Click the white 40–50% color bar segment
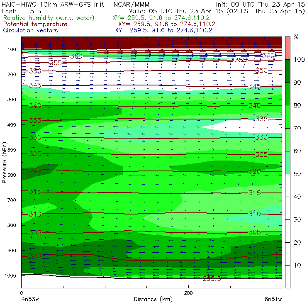The image size is (307, 307). coord(288,185)
